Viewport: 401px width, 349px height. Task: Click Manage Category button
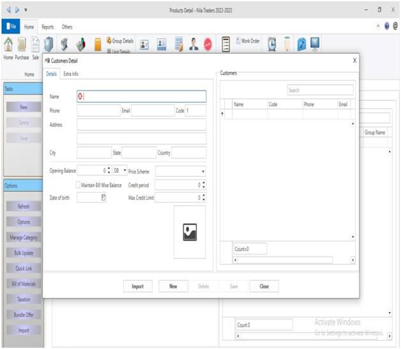24,237
